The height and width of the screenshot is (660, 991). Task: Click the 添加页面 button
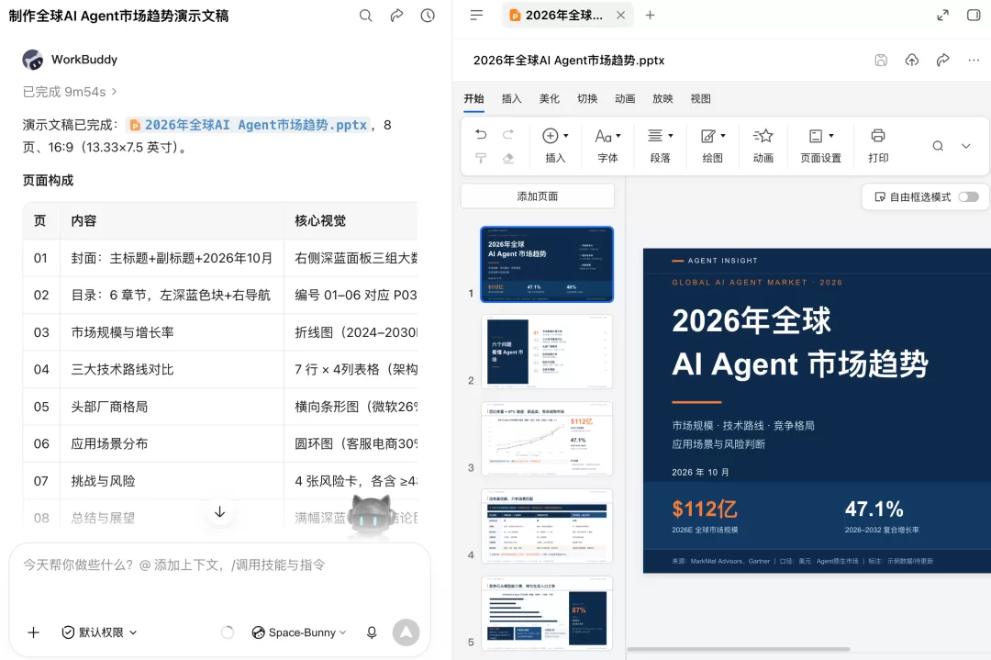(537, 196)
